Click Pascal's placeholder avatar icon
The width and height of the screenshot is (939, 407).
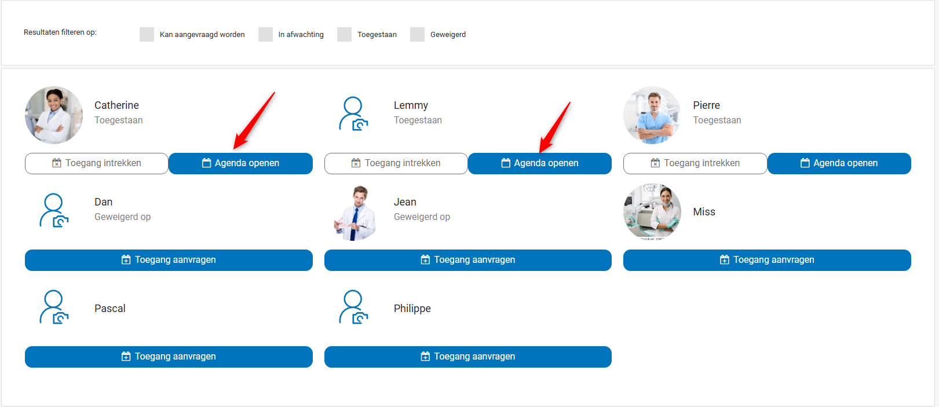54,307
